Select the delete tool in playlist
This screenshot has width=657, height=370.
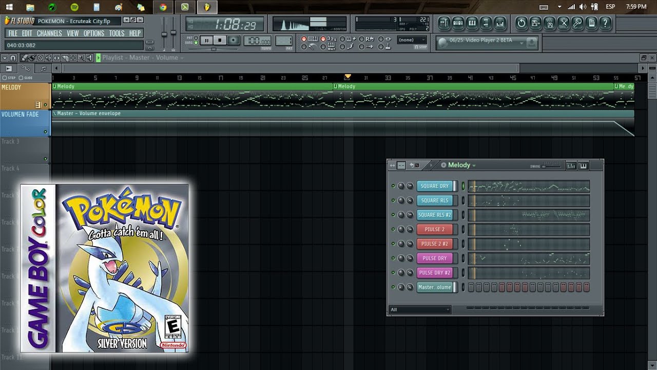coord(40,58)
